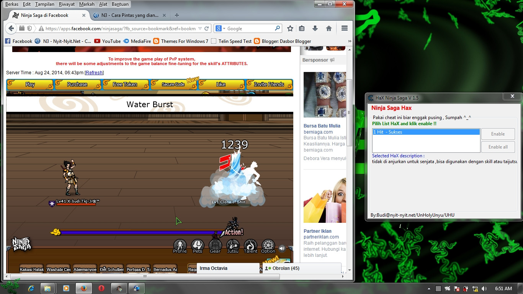Click the Free Token button
The height and width of the screenshot is (294, 523).
point(125,85)
